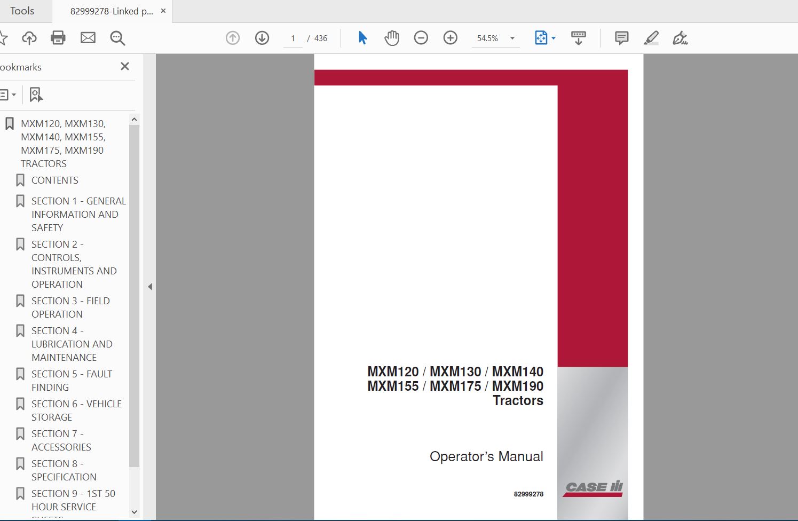798x521 pixels.
Task: Activate the hand pan tool
Action: click(x=392, y=38)
